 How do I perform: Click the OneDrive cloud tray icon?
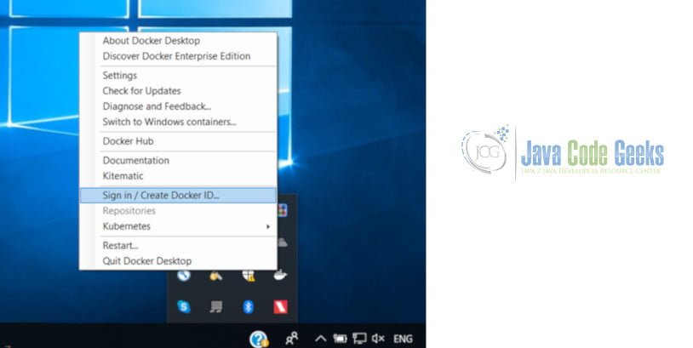[283, 242]
